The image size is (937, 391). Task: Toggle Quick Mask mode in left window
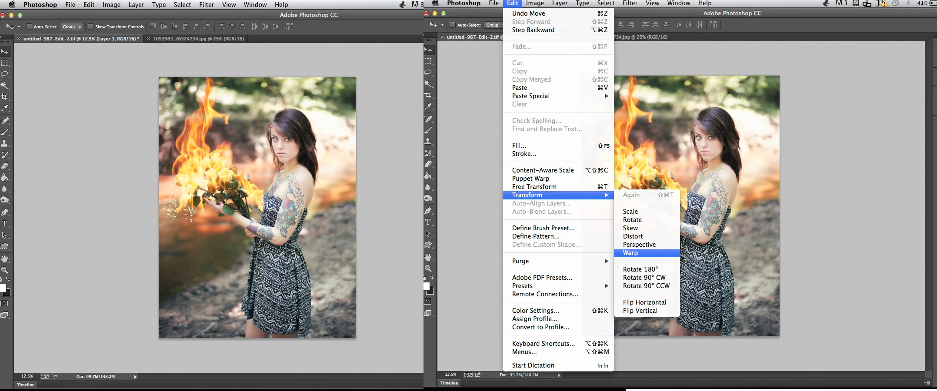pyautogui.click(x=5, y=304)
